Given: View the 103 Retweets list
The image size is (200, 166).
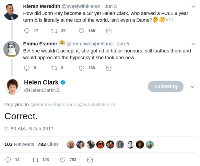Looking at the screenshot, I should pyautogui.click(x=19, y=144).
